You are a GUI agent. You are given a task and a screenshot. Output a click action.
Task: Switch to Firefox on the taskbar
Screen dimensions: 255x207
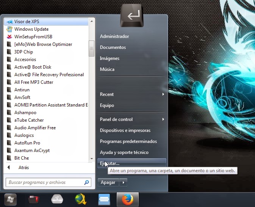tap(128, 199)
